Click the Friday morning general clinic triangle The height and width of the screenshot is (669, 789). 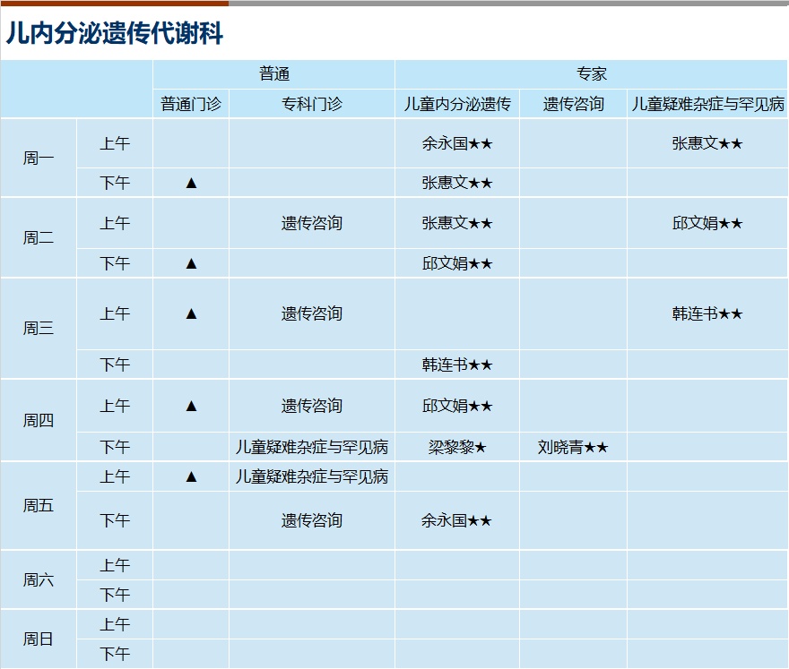click(x=190, y=476)
